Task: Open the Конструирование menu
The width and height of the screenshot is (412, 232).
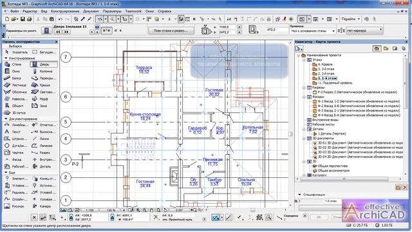Action: pyautogui.click(x=65, y=12)
